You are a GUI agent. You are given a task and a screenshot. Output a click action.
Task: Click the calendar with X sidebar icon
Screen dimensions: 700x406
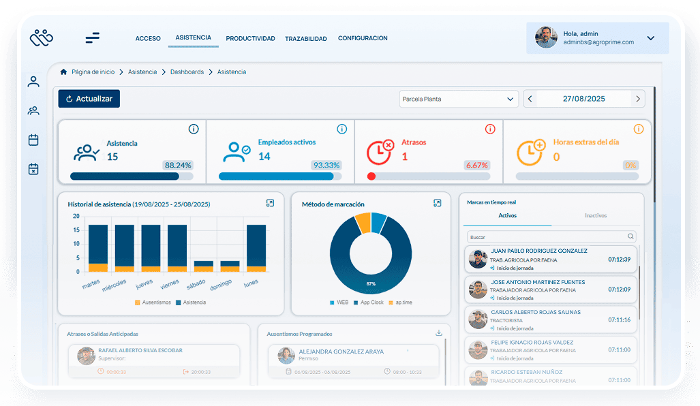(x=33, y=169)
